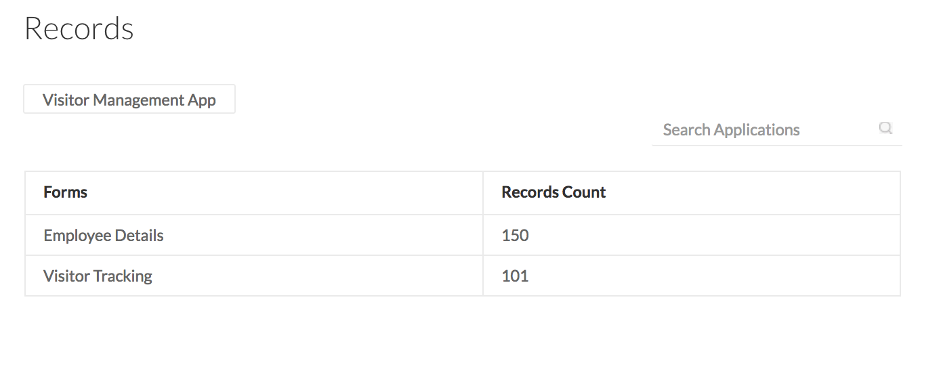Screen dimensions: 943x371
Task: Click the word Count in the header
Action: (585, 192)
